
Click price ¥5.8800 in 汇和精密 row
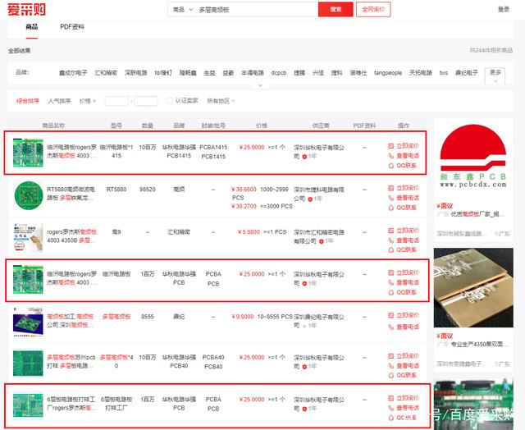point(249,231)
